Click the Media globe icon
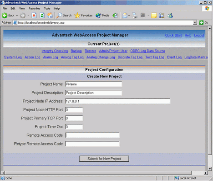The image size is (213, 181). (98, 16)
